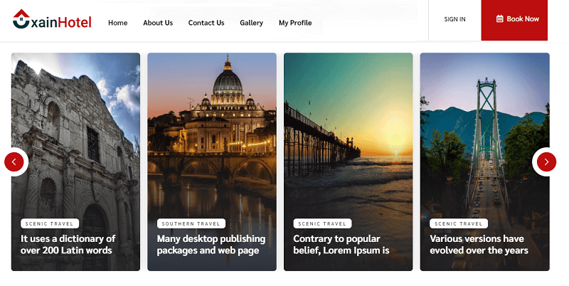Navigate to the Gallery page

(251, 23)
